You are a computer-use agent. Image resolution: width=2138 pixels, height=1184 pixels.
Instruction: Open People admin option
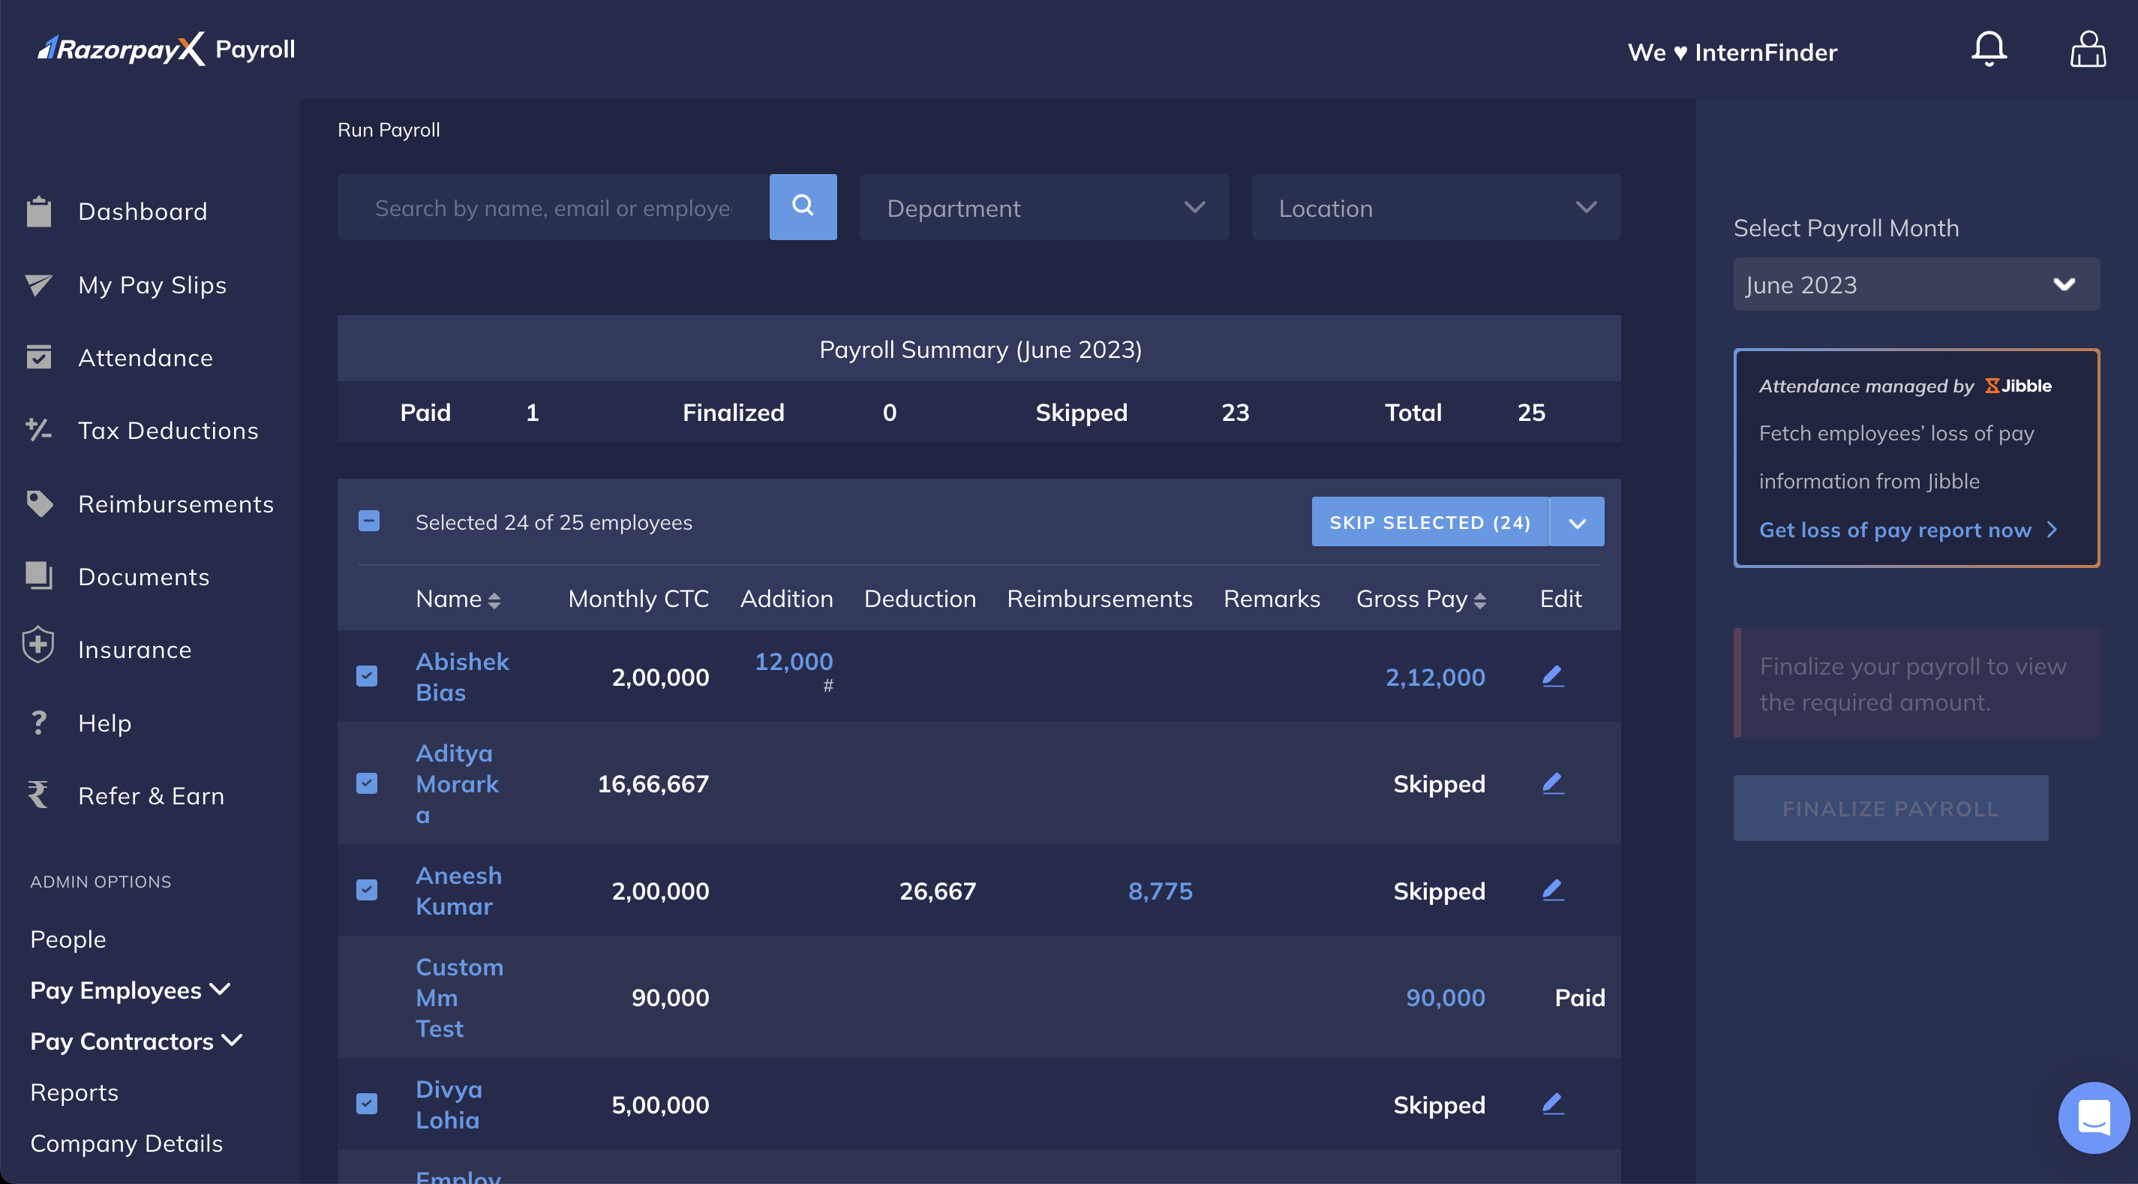tap(68, 939)
